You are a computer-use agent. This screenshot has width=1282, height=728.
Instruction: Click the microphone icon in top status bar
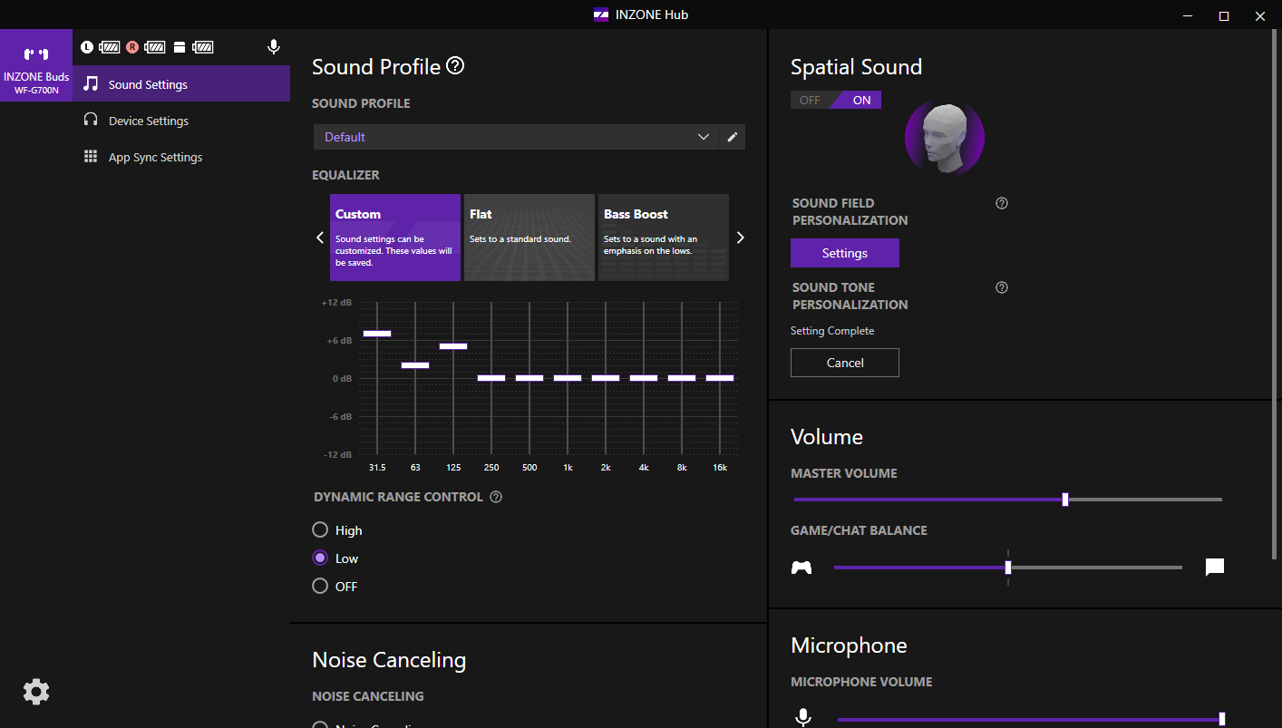point(274,47)
